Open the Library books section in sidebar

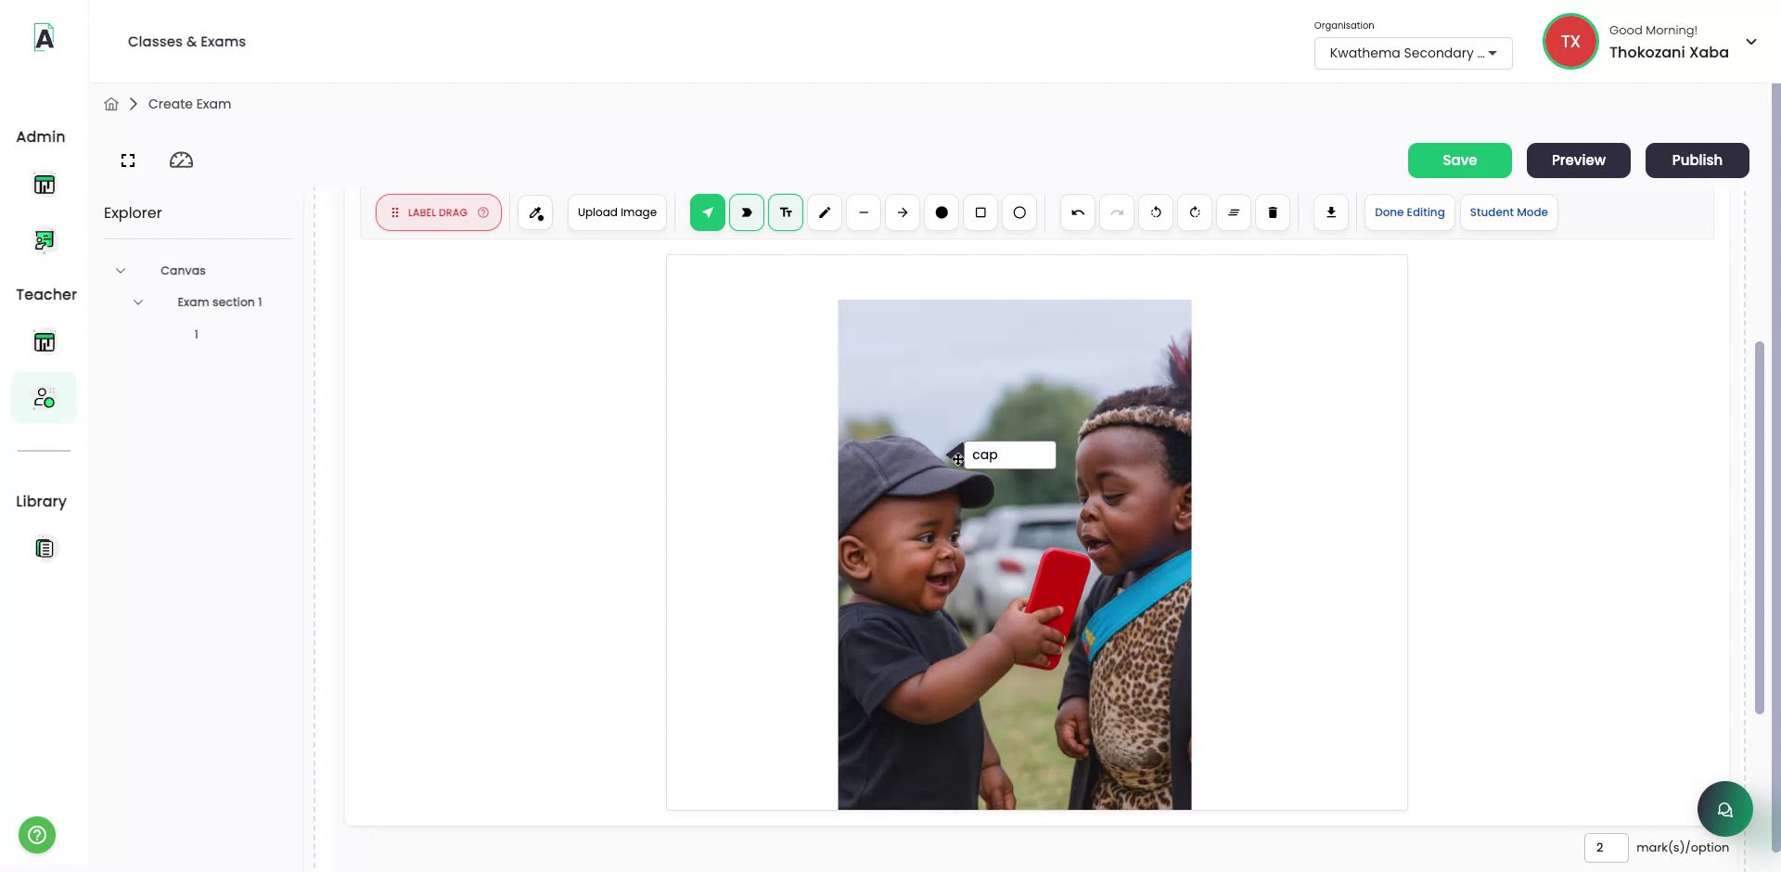[x=44, y=548]
